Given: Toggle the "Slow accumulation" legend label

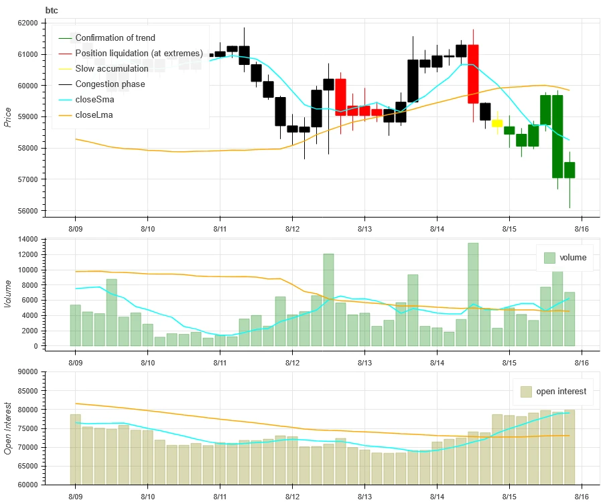Looking at the screenshot, I should (112, 69).
